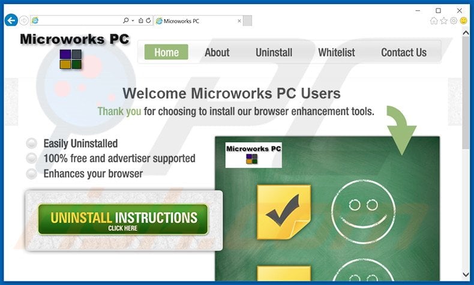Screen dimensions: 474x285
Task: Click Microworks PC logo on chalkboard
Action: tap(254, 155)
